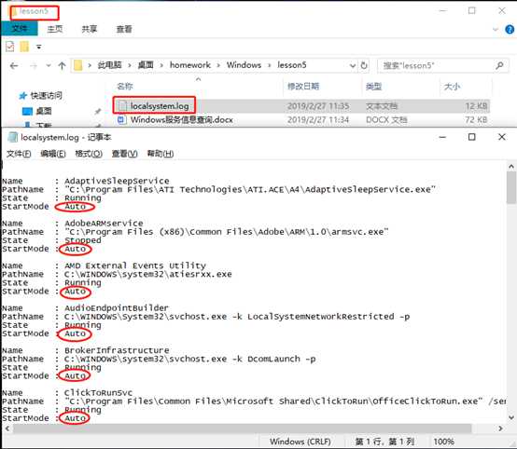Click the text AMD External Events Utility
Viewport: 517px width, 449px height.
[135, 265]
